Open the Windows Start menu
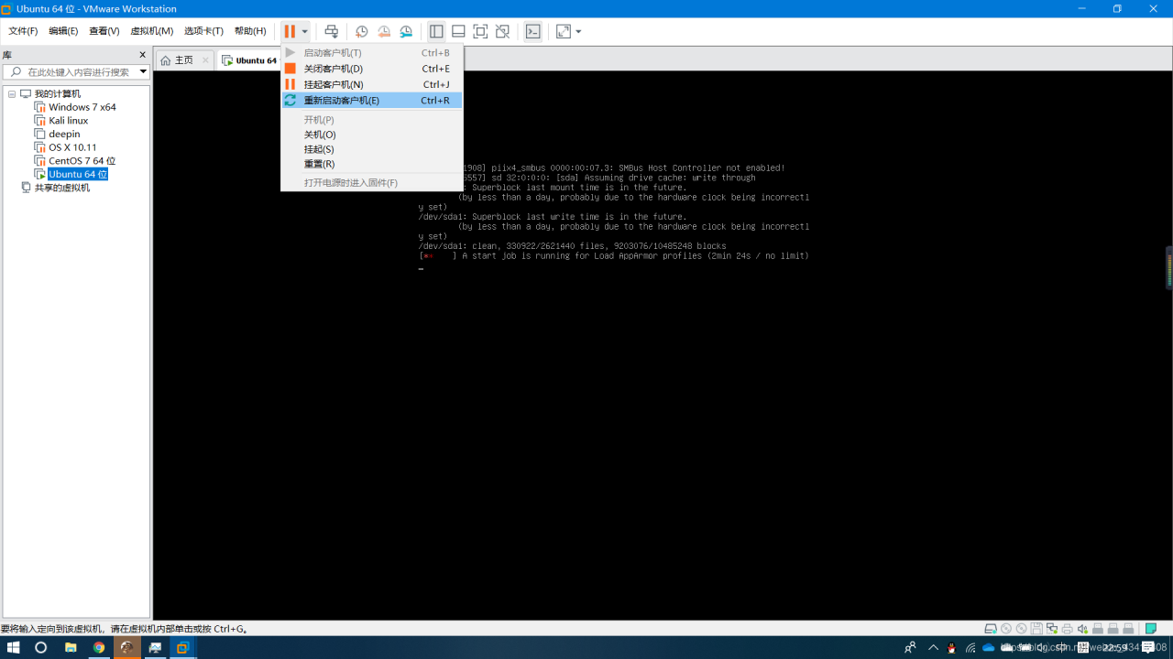 click(x=15, y=647)
